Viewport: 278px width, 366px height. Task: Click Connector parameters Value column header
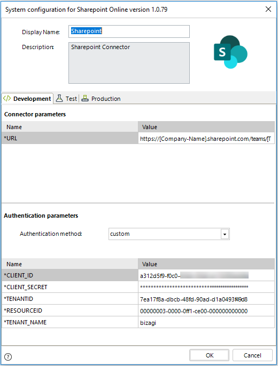[x=206, y=127]
